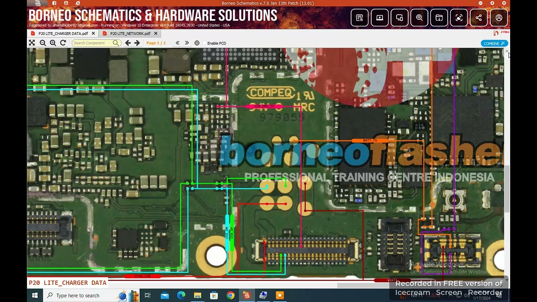Click the image capture screenshot icon
The height and width of the screenshot is (302, 537).
(x=459, y=18)
